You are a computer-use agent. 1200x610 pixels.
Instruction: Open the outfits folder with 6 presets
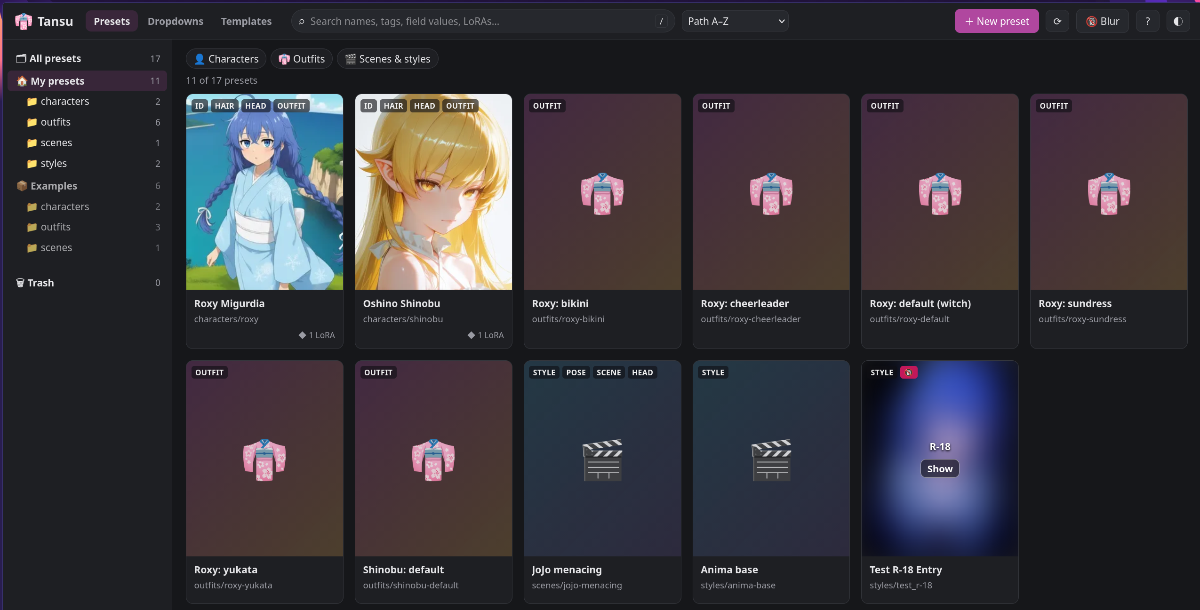tap(88, 122)
